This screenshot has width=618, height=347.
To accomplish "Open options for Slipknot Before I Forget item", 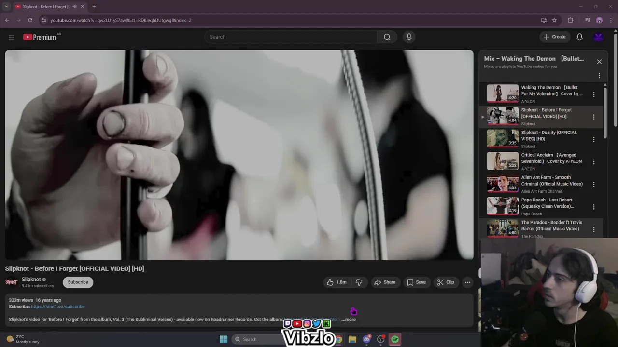I will (594, 117).
